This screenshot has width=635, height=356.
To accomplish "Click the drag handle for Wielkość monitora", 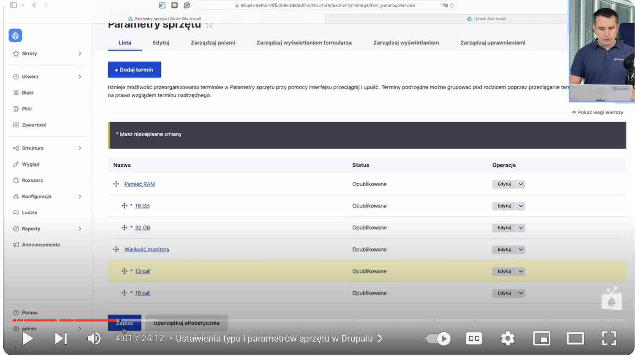I will [116, 249].
